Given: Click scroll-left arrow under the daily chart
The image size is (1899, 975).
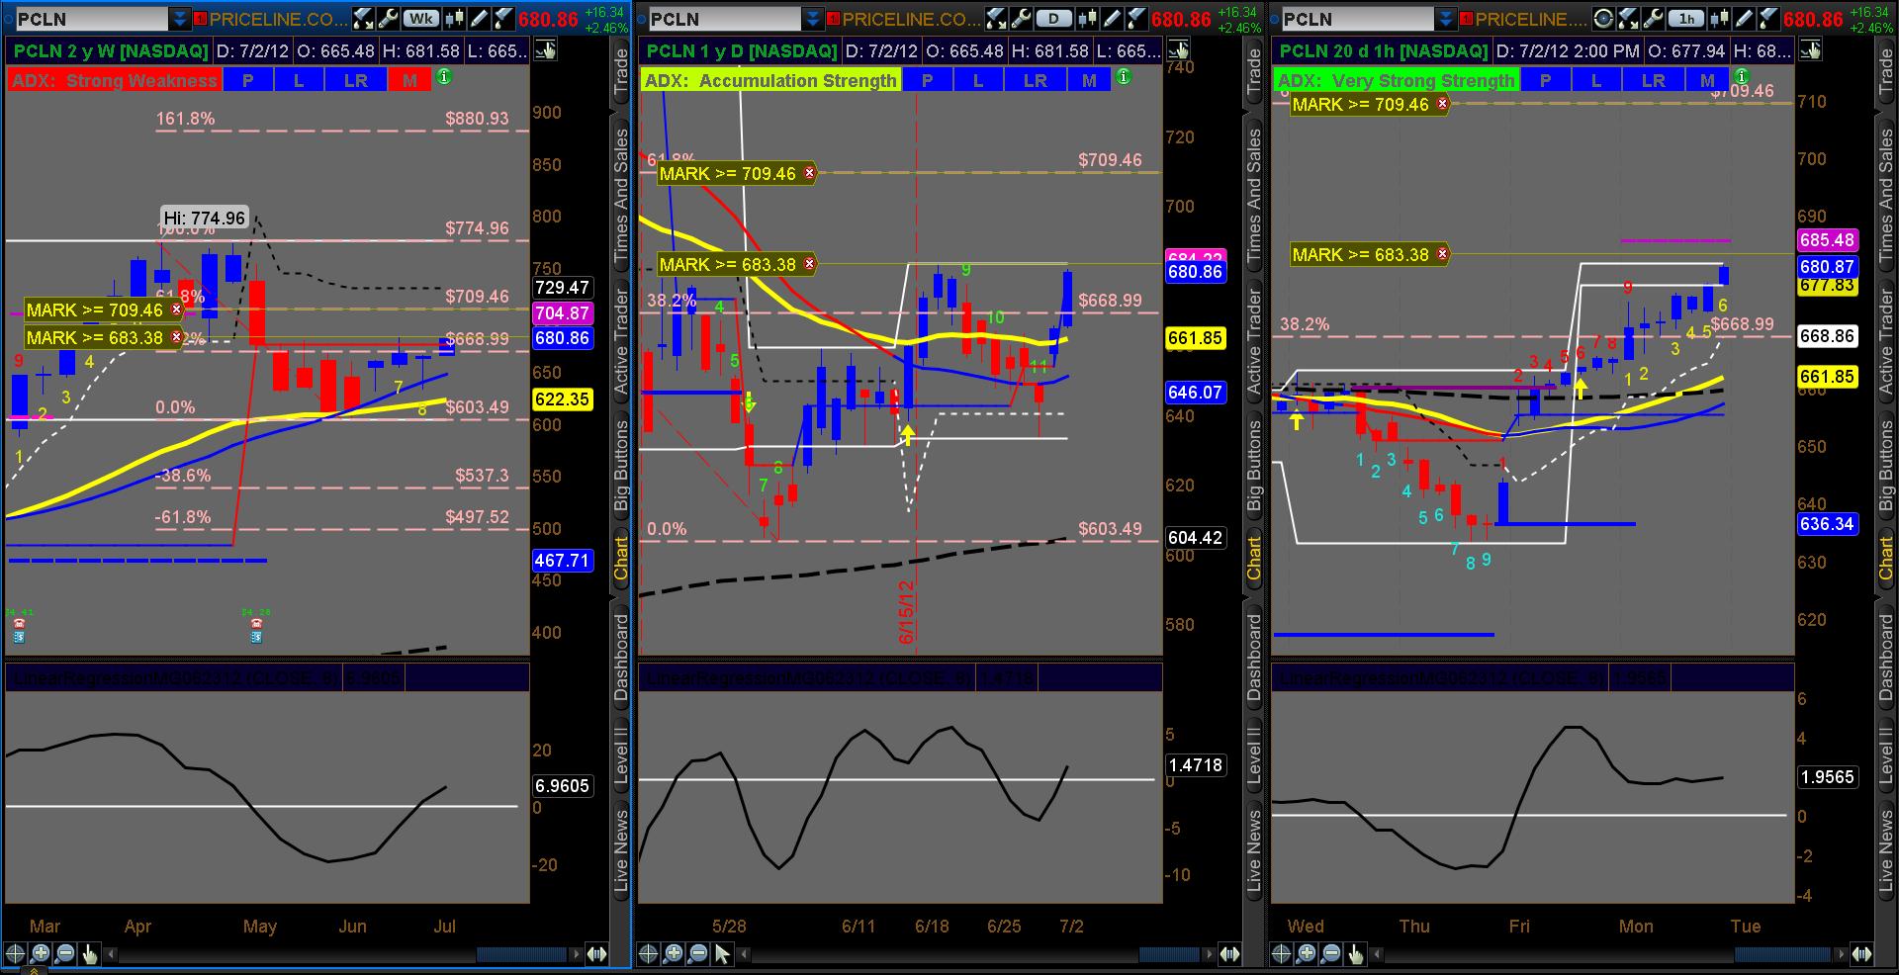Looking at the screenshot, I should tap(745, 954).
